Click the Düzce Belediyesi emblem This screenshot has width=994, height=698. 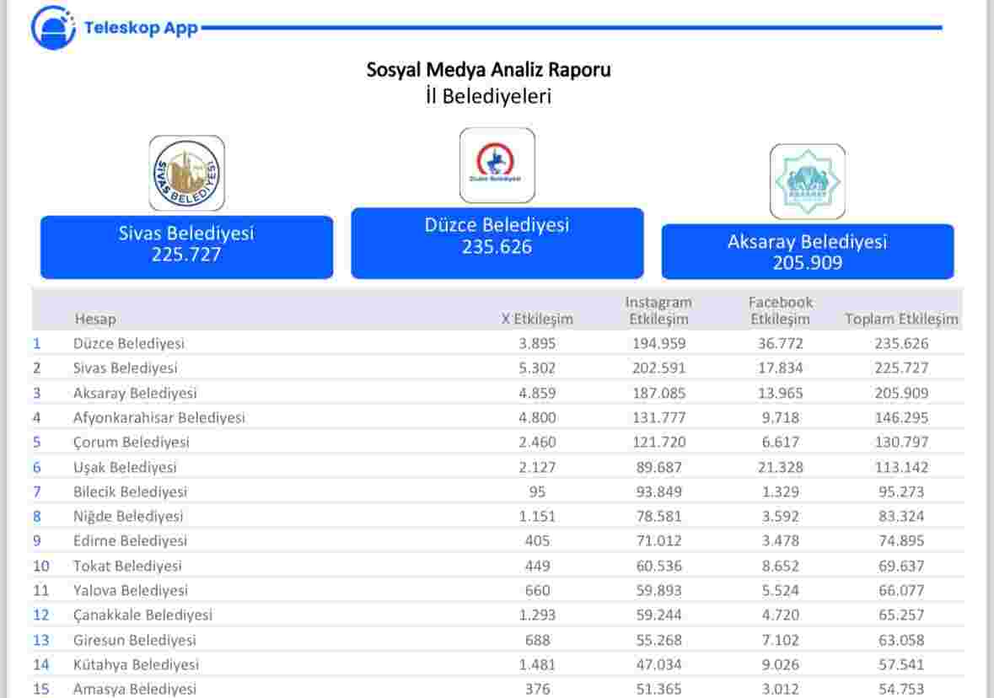497,165
